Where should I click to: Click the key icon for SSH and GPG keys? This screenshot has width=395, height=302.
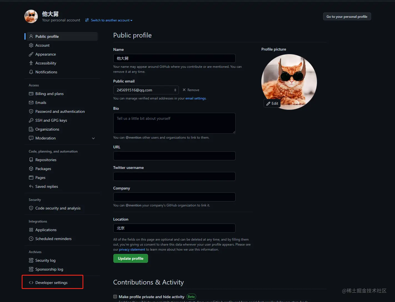[31, 120]
